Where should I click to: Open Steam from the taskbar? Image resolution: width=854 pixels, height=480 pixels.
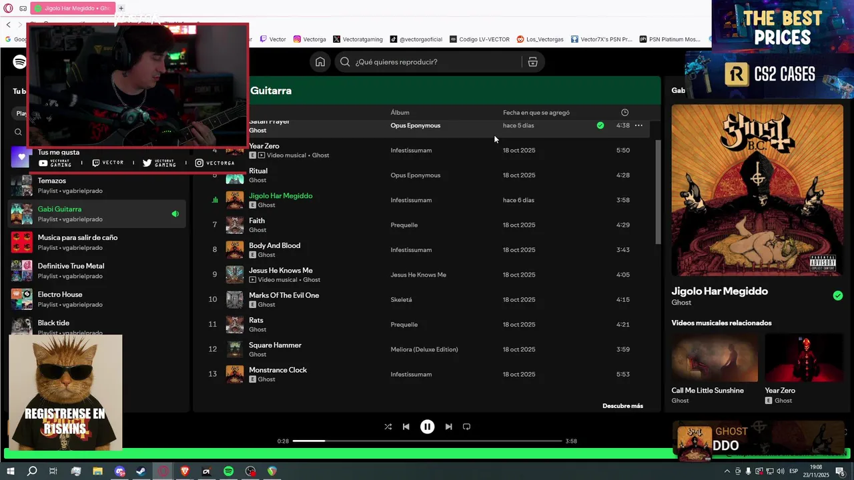pyautogui.click(x=141, y=471)
